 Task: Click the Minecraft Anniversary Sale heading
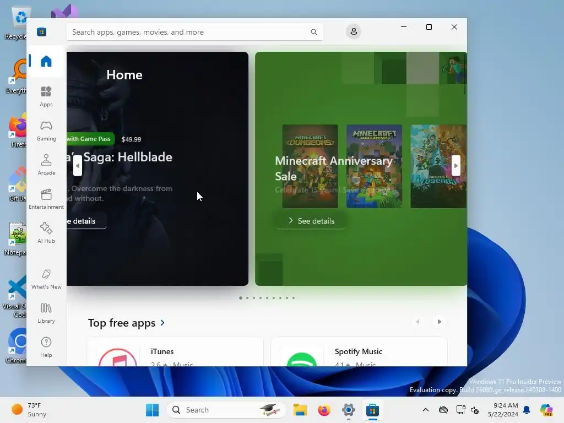click(x=333, y=169)
